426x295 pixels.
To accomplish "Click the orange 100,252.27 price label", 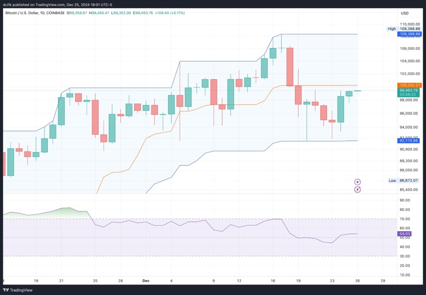I will [x=409, y=85].
